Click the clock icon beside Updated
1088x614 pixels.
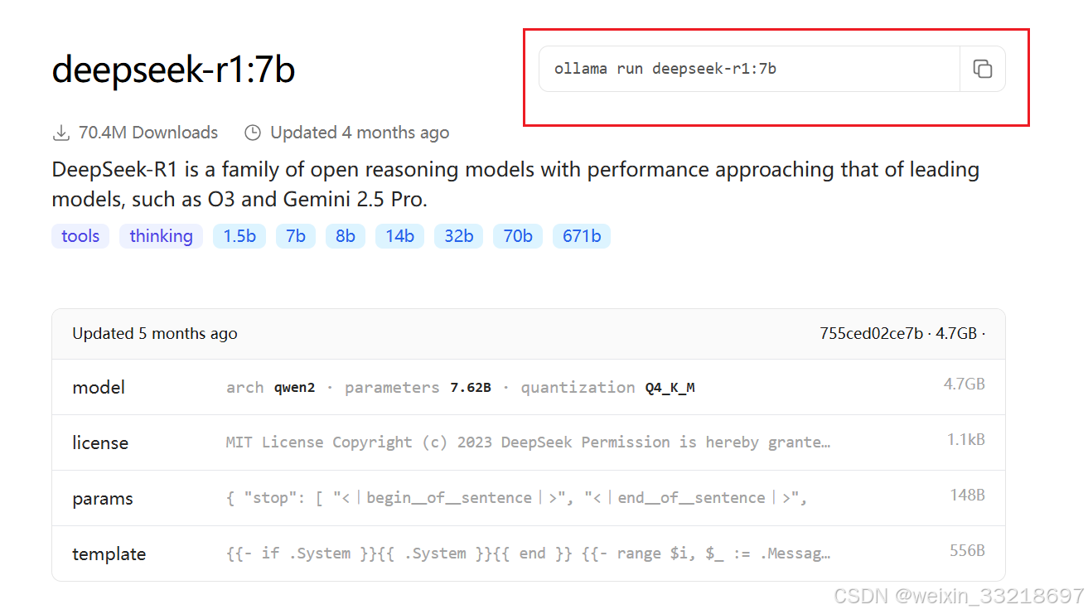253,133
